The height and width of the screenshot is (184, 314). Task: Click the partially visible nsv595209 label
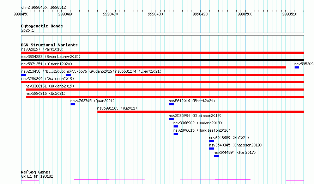tap(304, 64)
